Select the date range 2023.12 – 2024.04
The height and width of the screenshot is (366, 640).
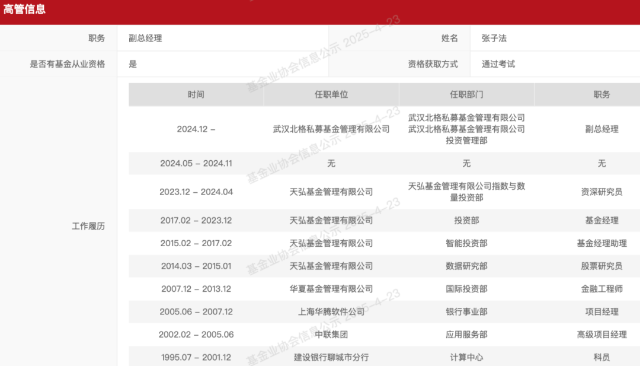[196, 192]
